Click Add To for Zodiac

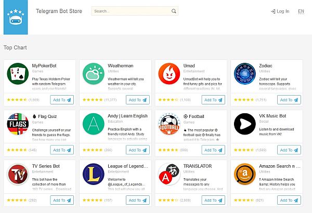pos(289,100)
